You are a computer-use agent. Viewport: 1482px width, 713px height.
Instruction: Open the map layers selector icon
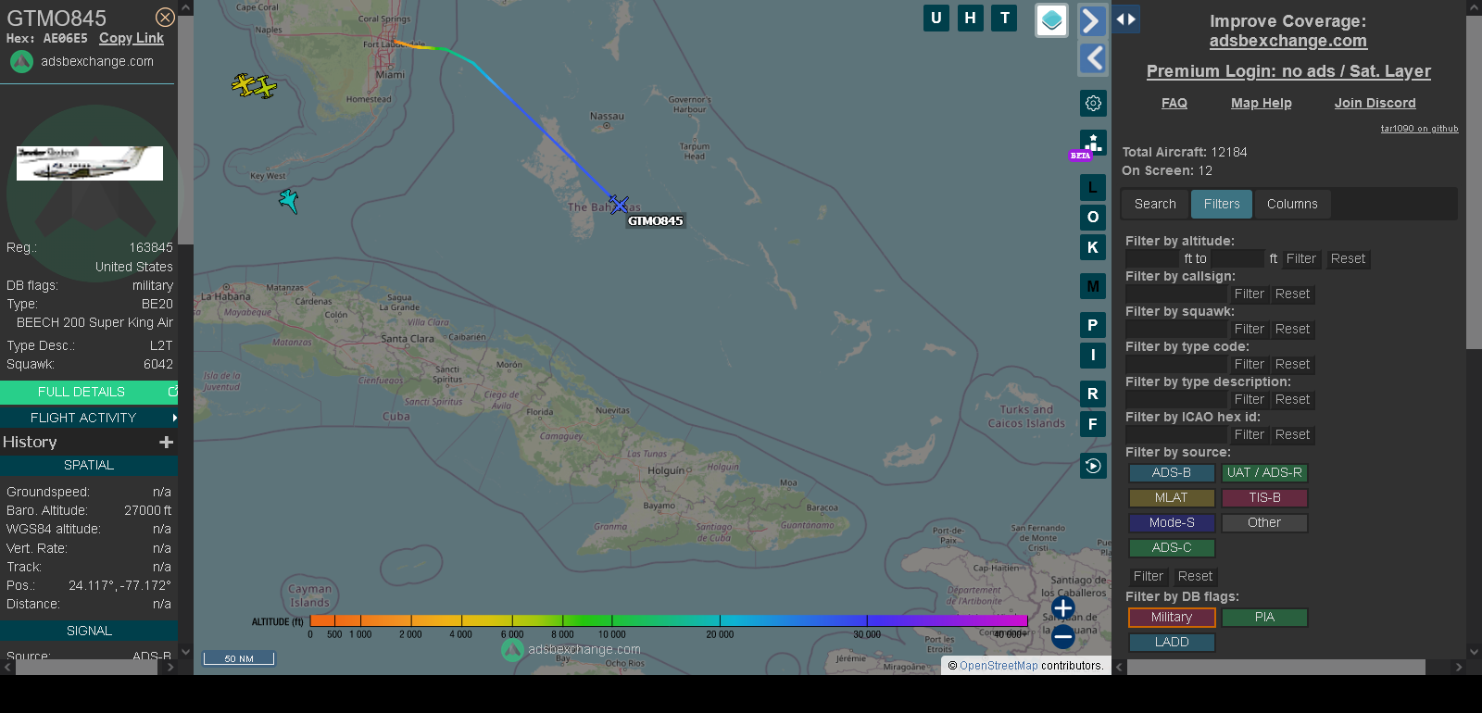[x=1051, y=19]
